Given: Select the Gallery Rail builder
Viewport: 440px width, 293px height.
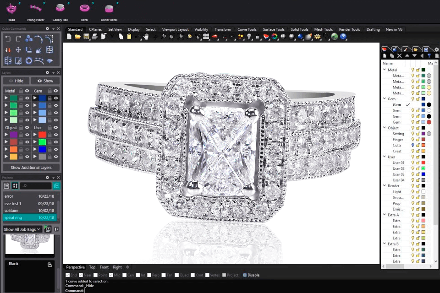Looking at the screenshot, I should (61, 8).
